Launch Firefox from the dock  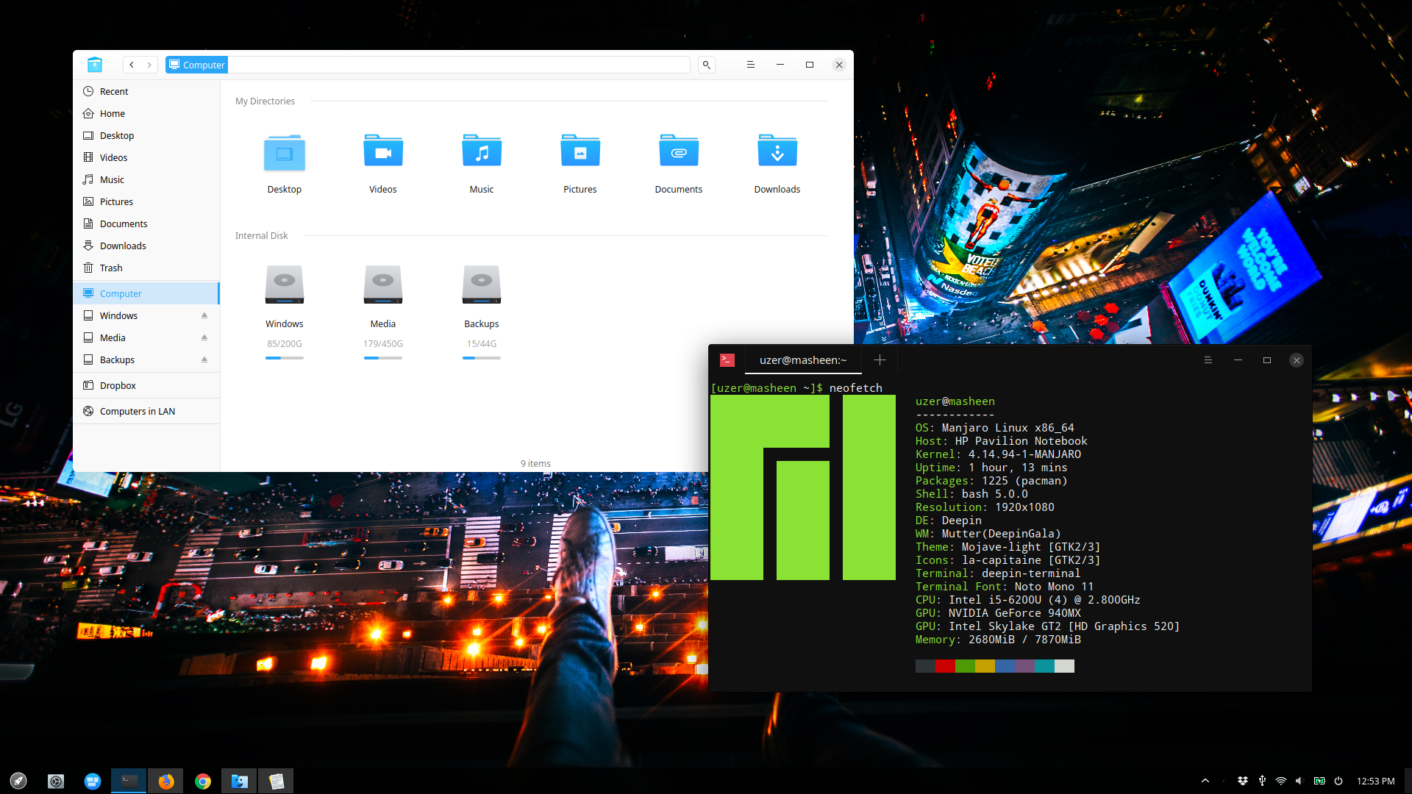166,781
